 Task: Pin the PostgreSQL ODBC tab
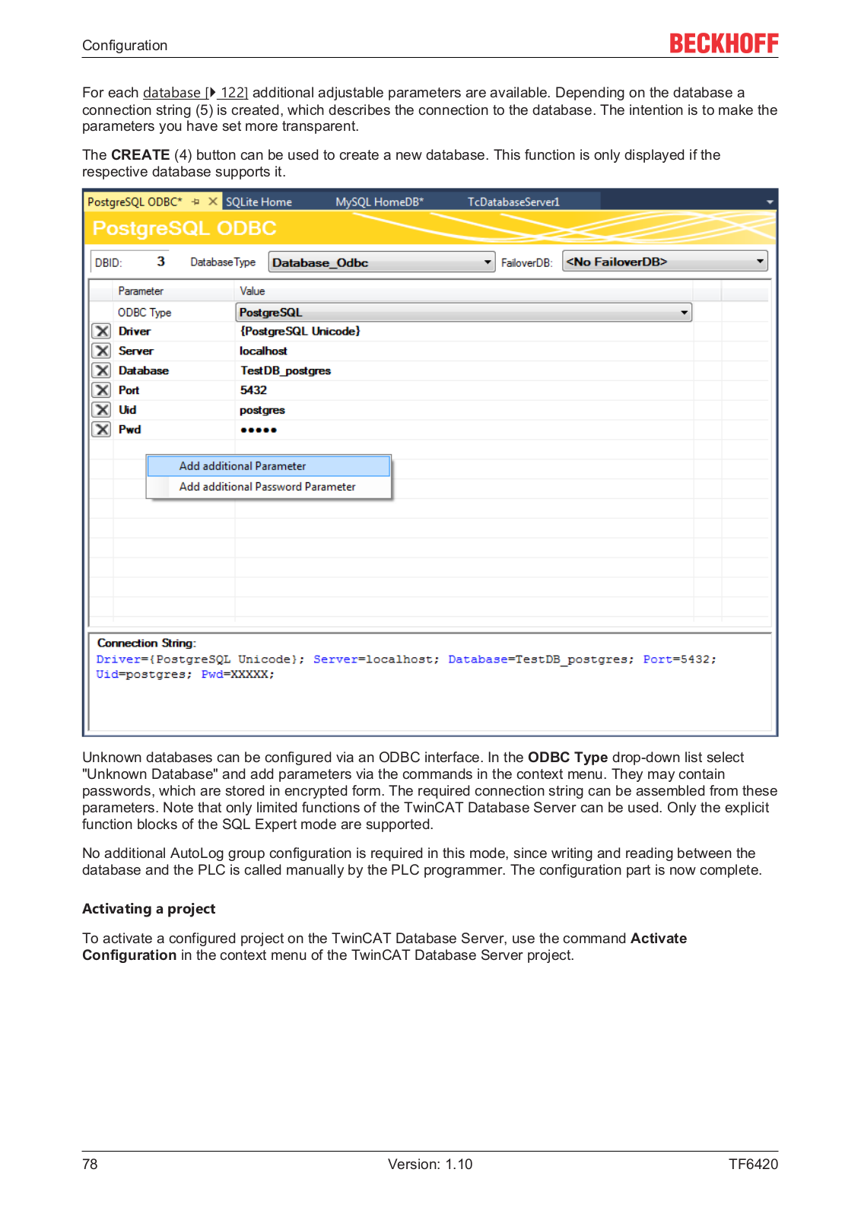pyautogui.click(x=195, y=202)
